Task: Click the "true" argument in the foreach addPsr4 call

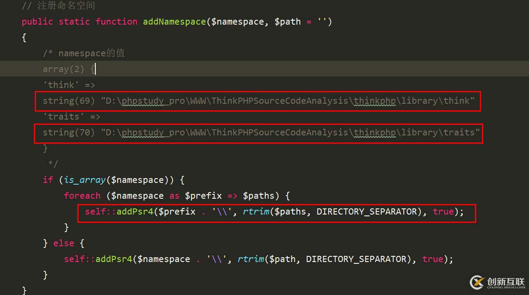Action: tap(443, 211)
